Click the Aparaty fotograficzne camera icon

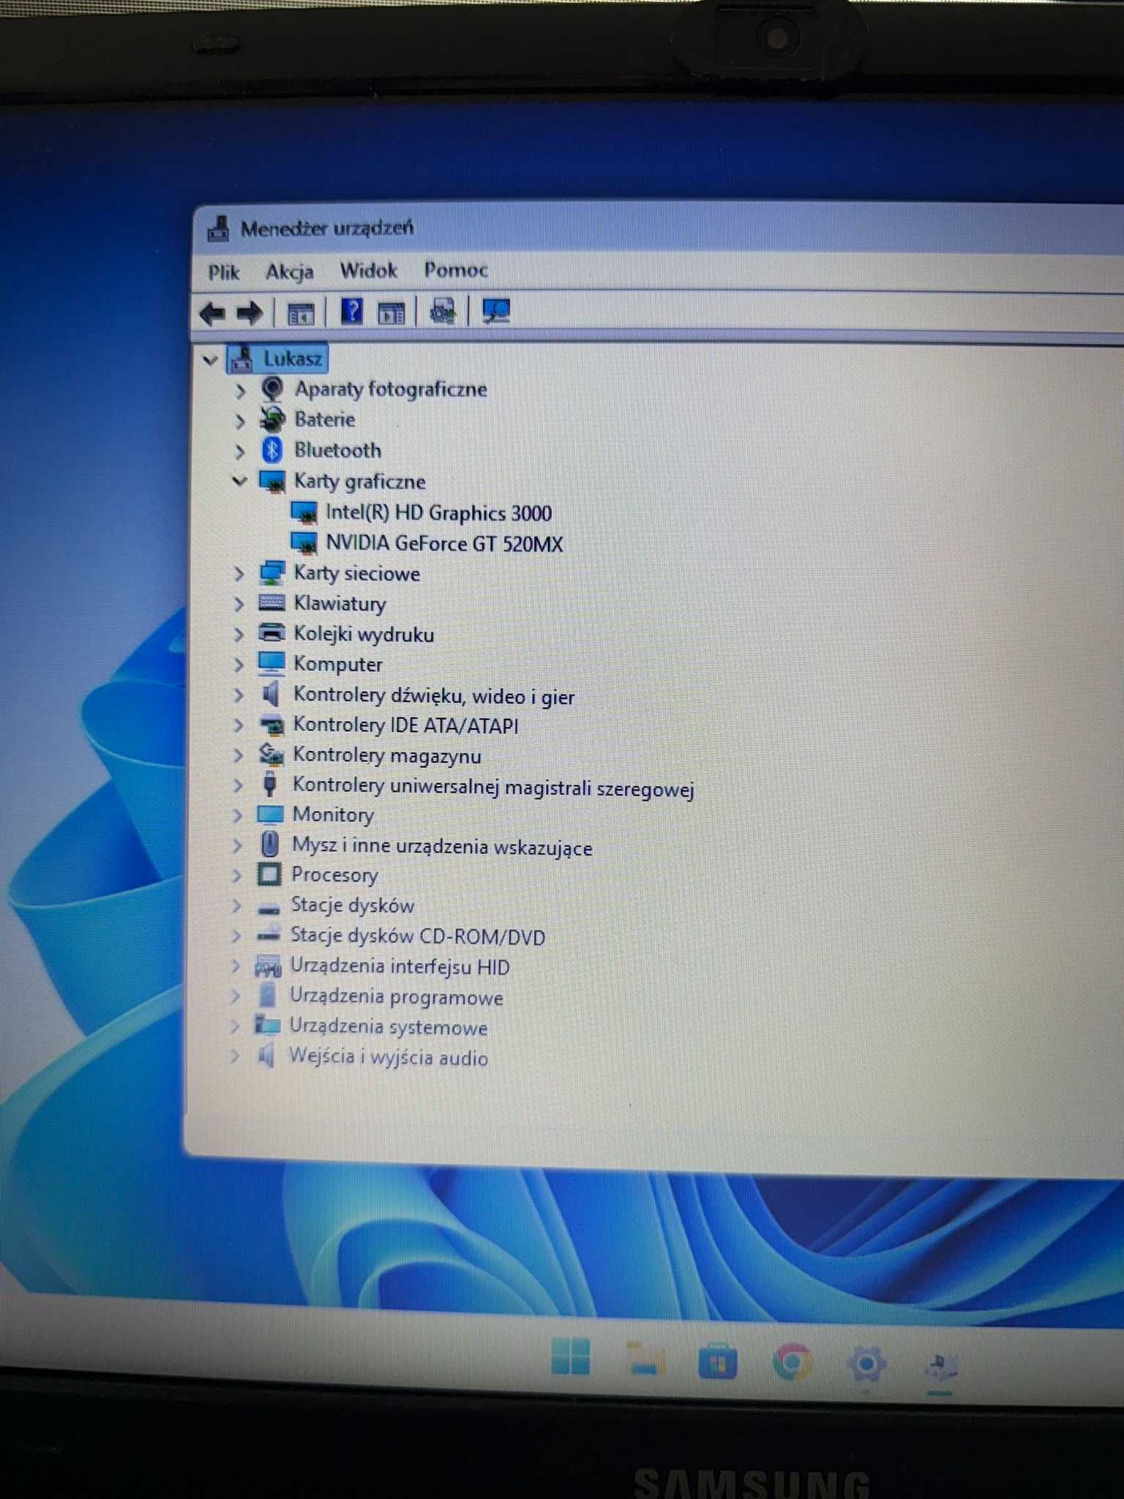point(272,389)
